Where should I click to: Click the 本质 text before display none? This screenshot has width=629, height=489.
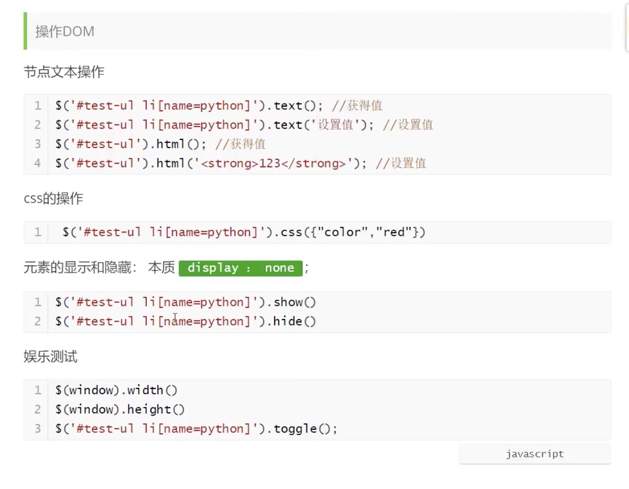pyautogui.click(x=162, y=267)
